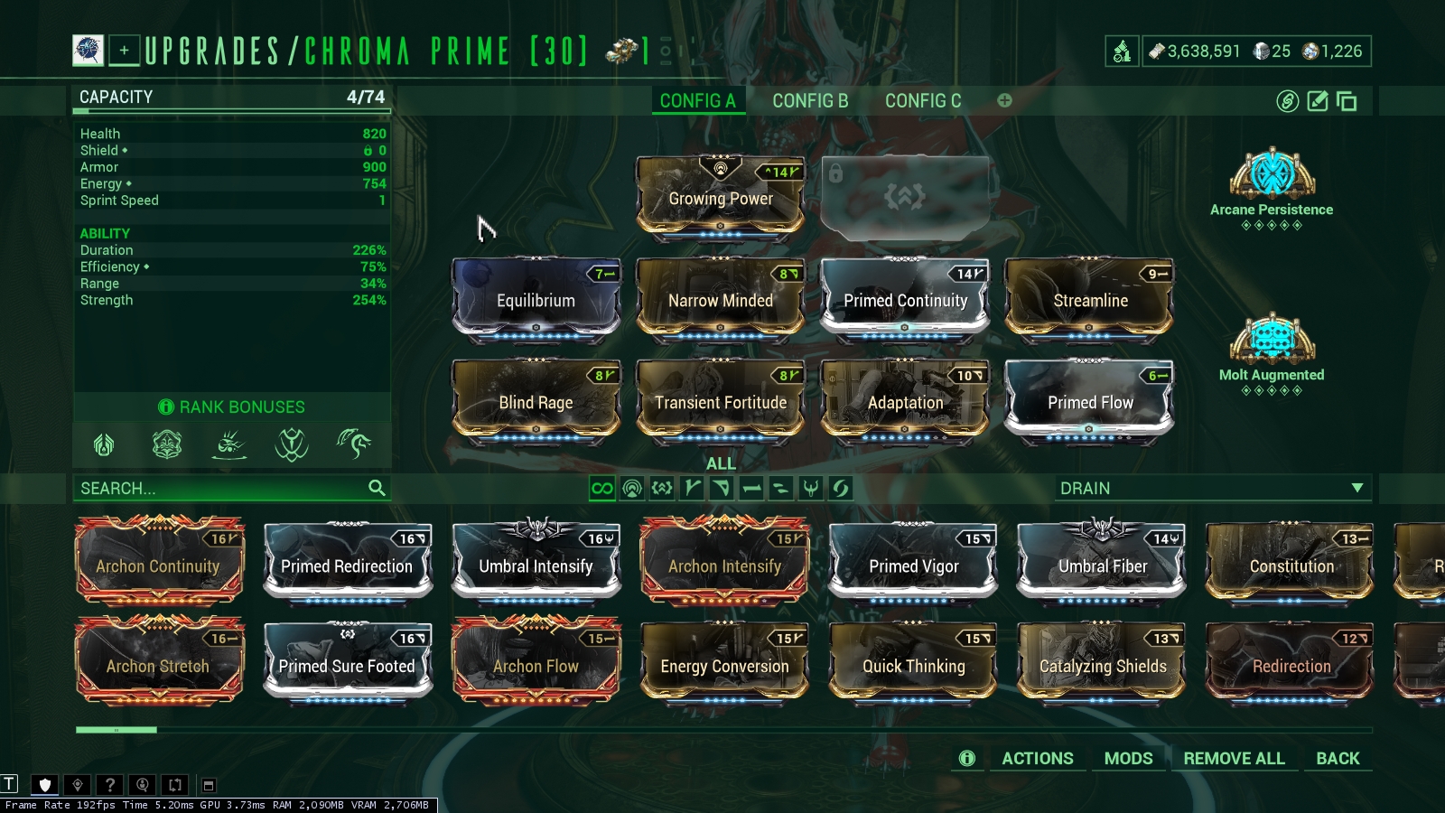Toggle the Madurai V polarity filter
Screen dimensions: 1445x813
click(x=692, y=489)
